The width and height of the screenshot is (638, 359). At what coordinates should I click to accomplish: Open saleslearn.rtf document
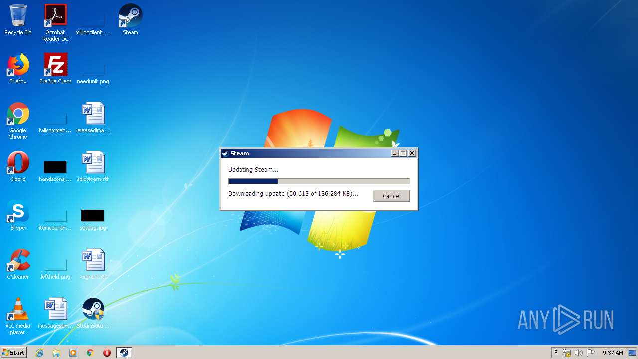93,167
